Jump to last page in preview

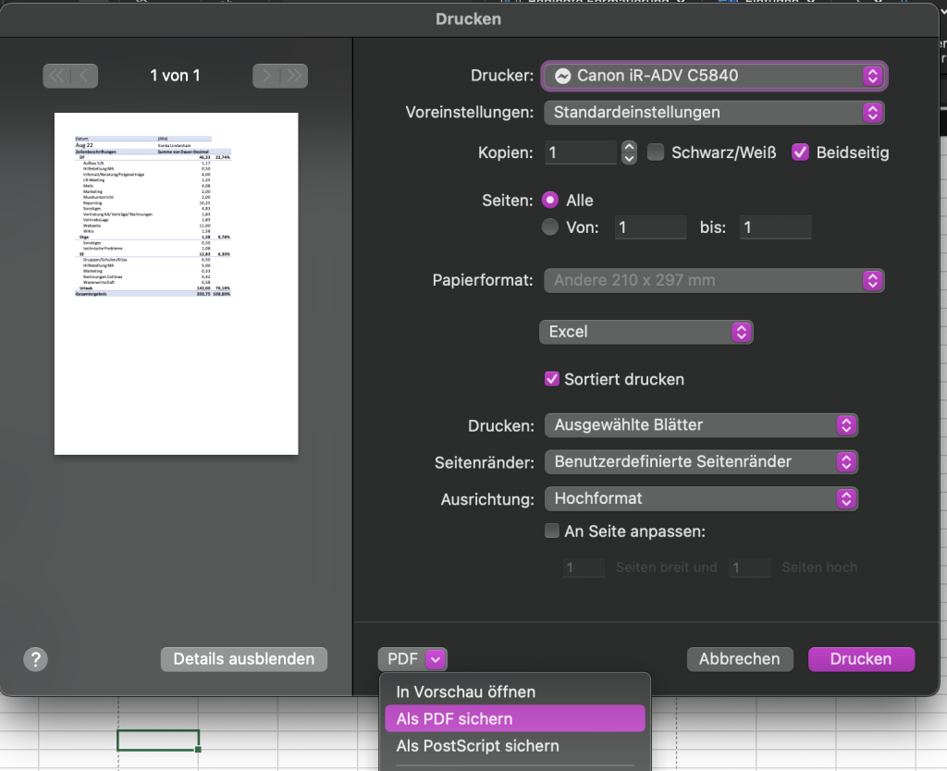pos(294,76)
